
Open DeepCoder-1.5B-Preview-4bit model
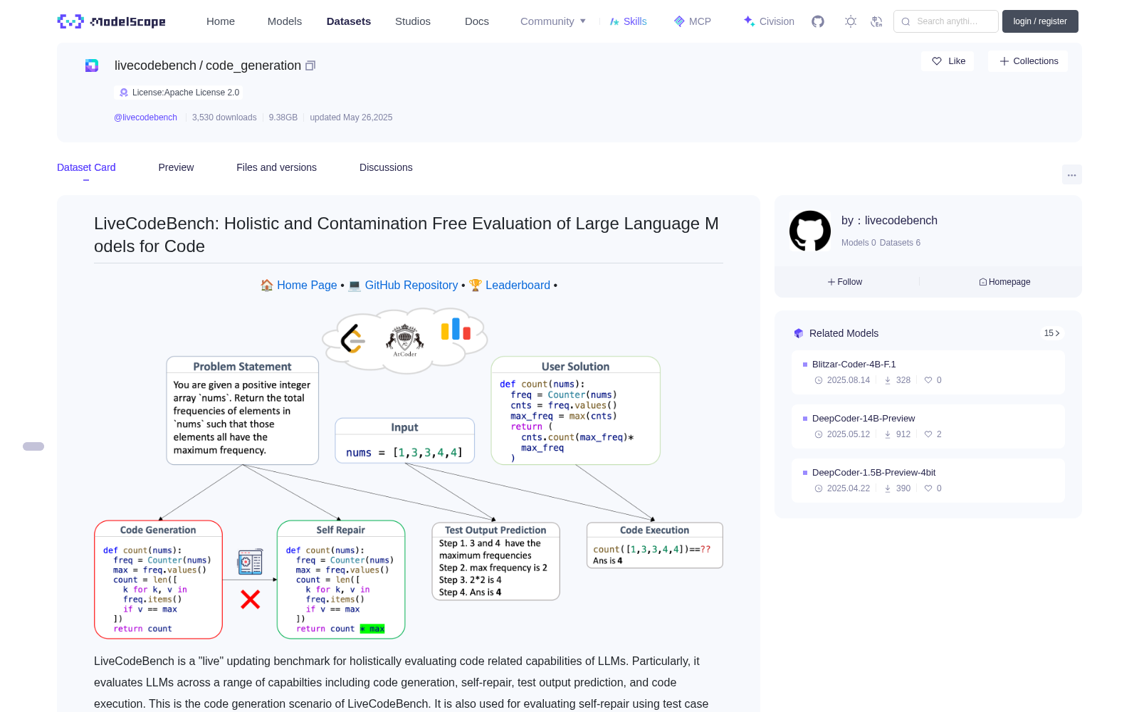928,481
